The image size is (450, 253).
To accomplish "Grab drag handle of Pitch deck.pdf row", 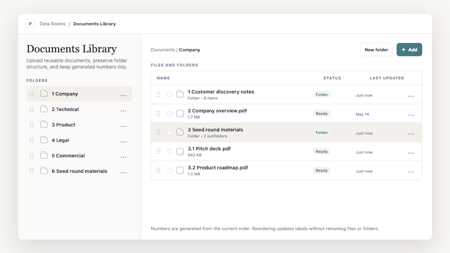I will 158,151.
